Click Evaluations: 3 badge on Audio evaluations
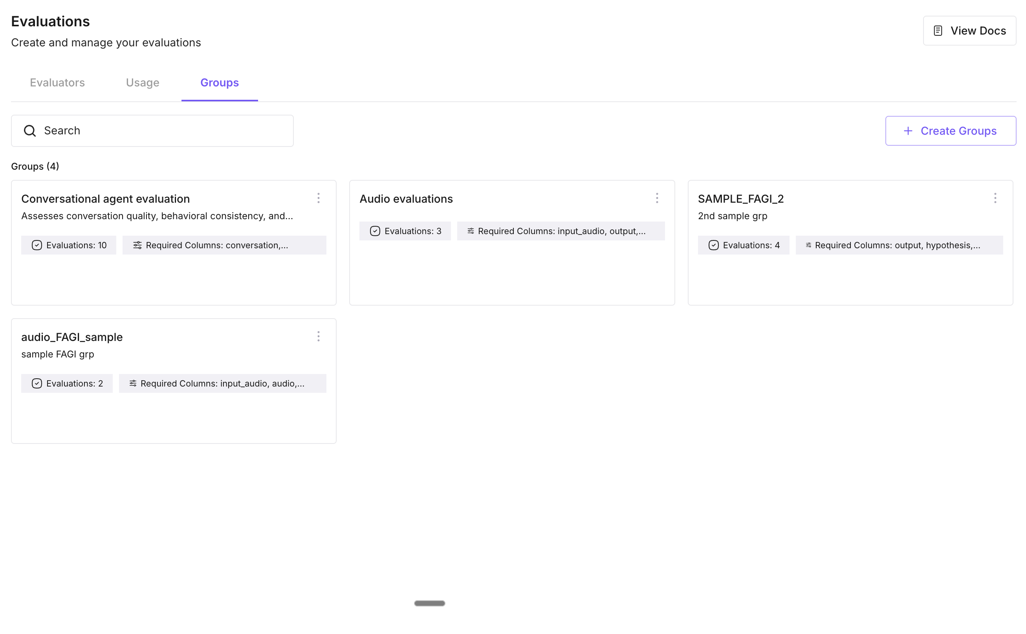 coord(405,231)
